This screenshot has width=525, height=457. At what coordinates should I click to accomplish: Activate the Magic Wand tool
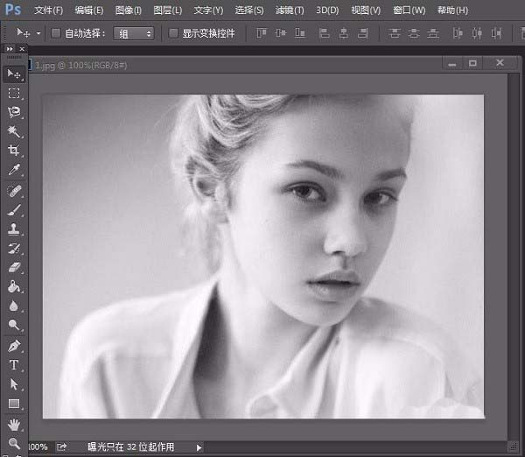tap(14, 131)
